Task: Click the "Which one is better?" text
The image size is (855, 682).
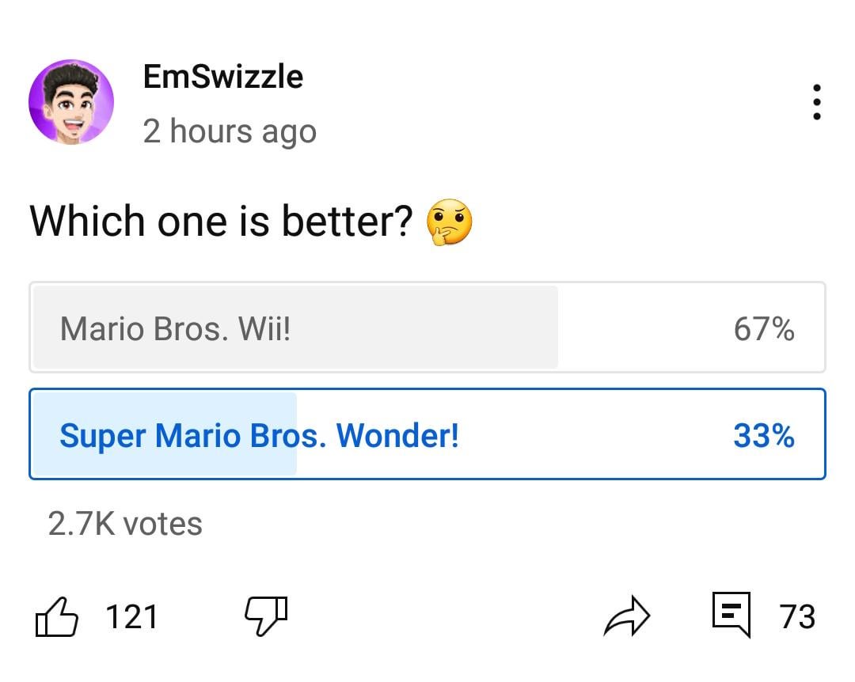Action: (222, 222)
